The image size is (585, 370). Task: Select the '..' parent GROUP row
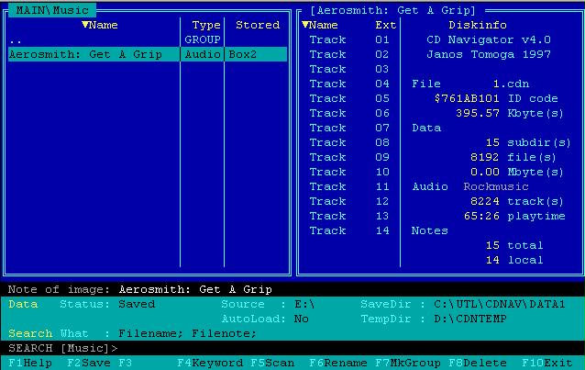pos(148,39)
